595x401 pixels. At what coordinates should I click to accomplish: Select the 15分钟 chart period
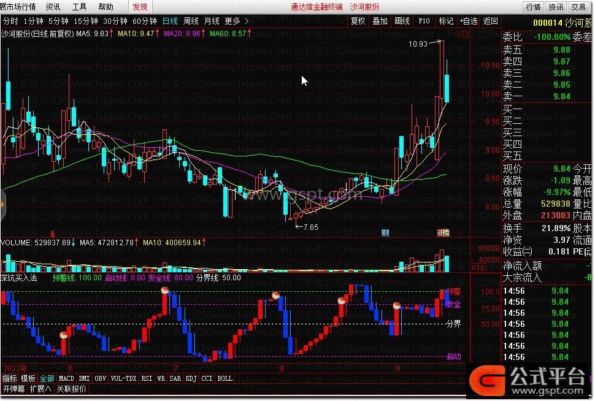[x=86, y=21]
